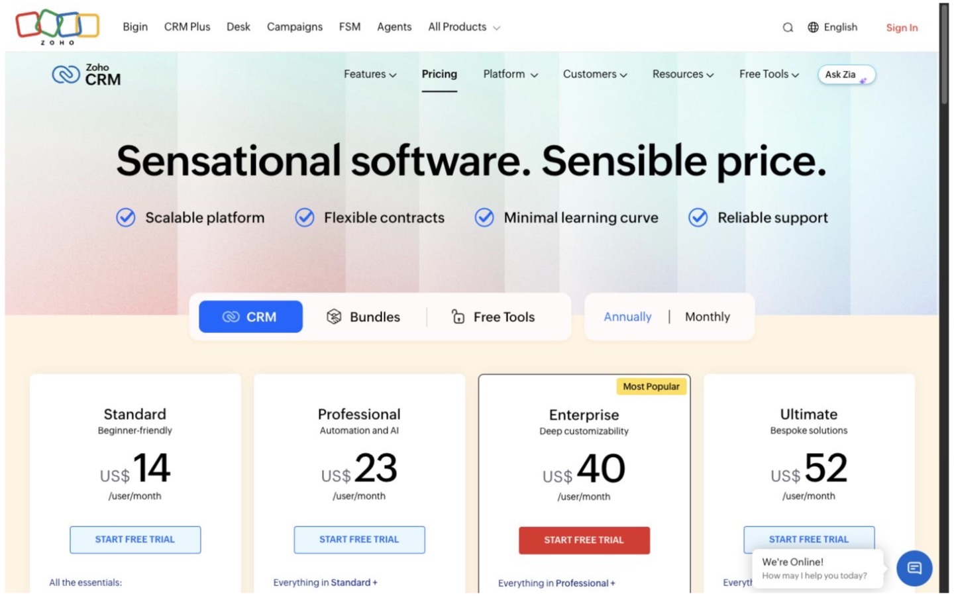The height and width of the screenshot is (596, 954).
Task: Select Annually billing option
Action: point(627,317)
